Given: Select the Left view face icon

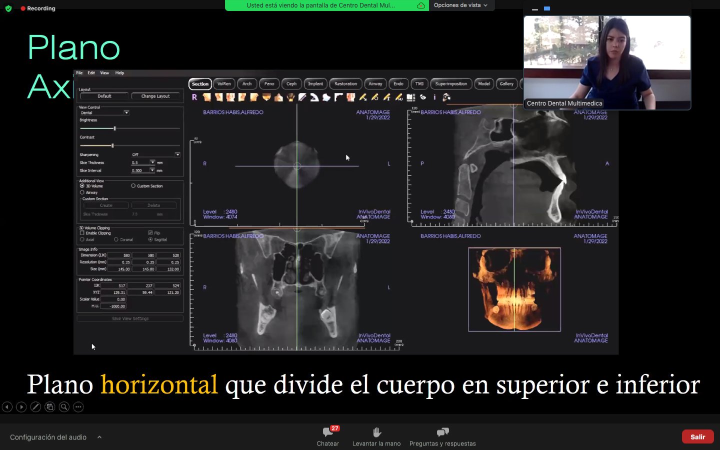Looking at the screenshot, I should pos(206,97).
